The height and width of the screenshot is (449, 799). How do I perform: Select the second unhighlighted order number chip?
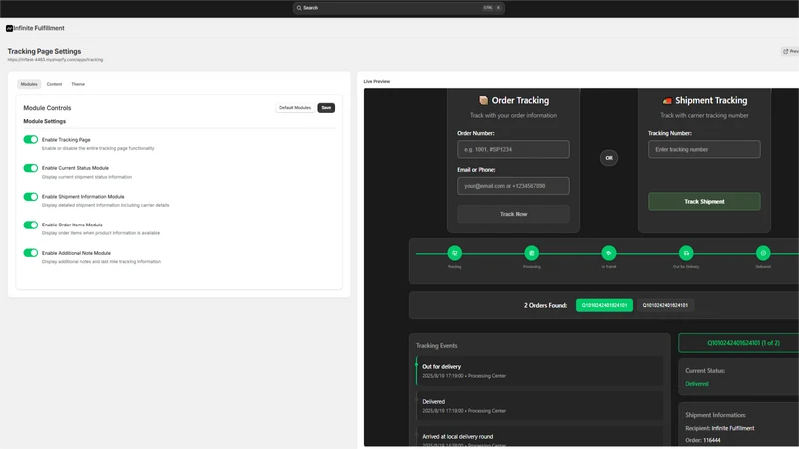(665, 305)
